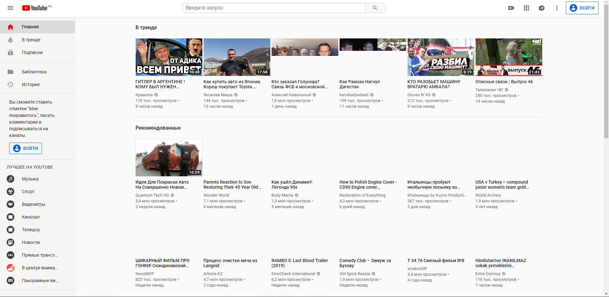Open video title Parents Reaction to Son Restoring

(232, 185)
